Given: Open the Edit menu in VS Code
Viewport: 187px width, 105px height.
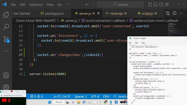Looking at the screenshot, I should tap(22, 5).
